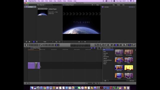Toggle filmstrip view in the browser

tap(34, 42)
